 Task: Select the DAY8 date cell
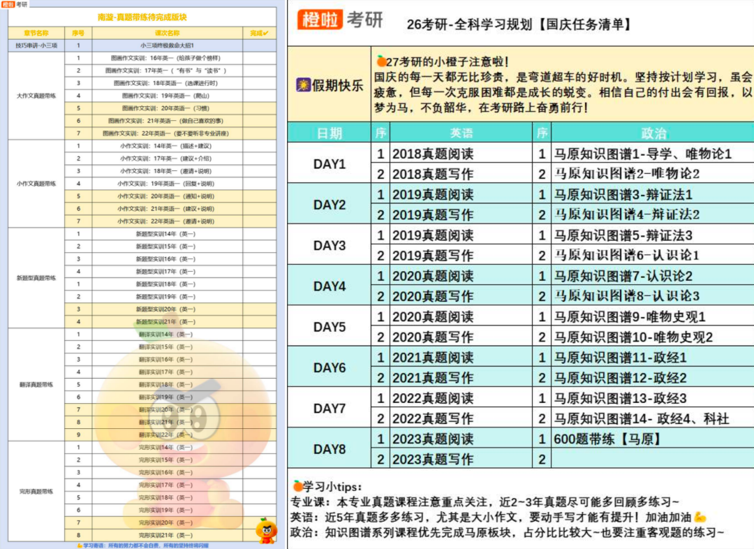[330, 449]
